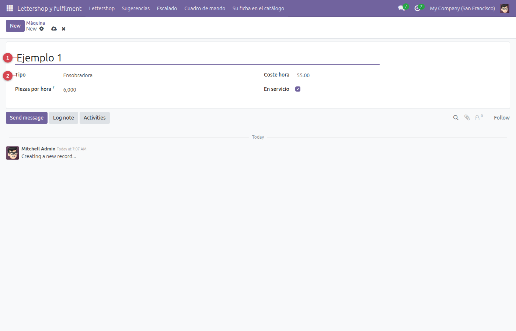The image size is (516, 331).
Task: Open the user avatar menu in the top bar
Action: click(x=505, y=8)
